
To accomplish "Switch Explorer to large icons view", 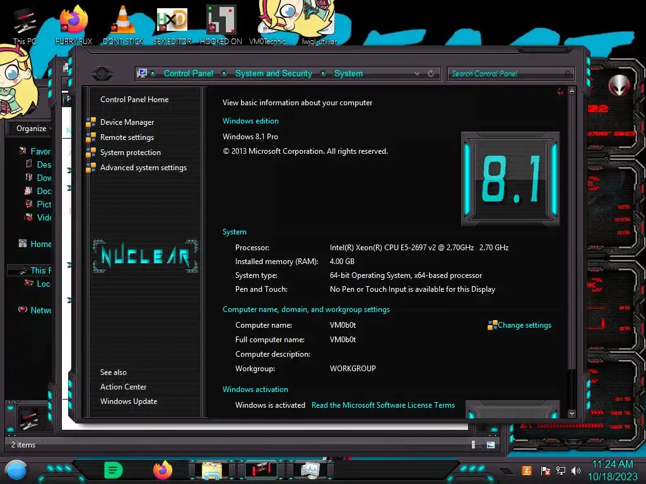I will pos(491,444).
